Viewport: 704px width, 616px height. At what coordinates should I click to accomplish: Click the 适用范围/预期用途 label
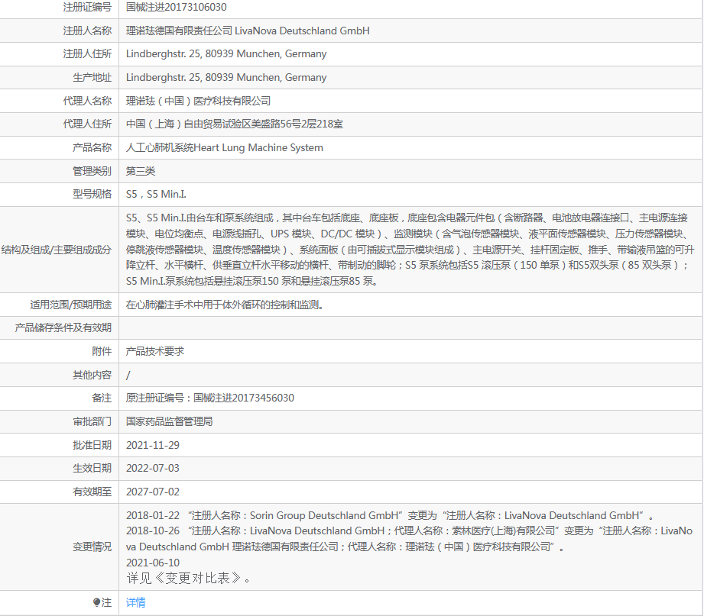[x=70, y=305]
